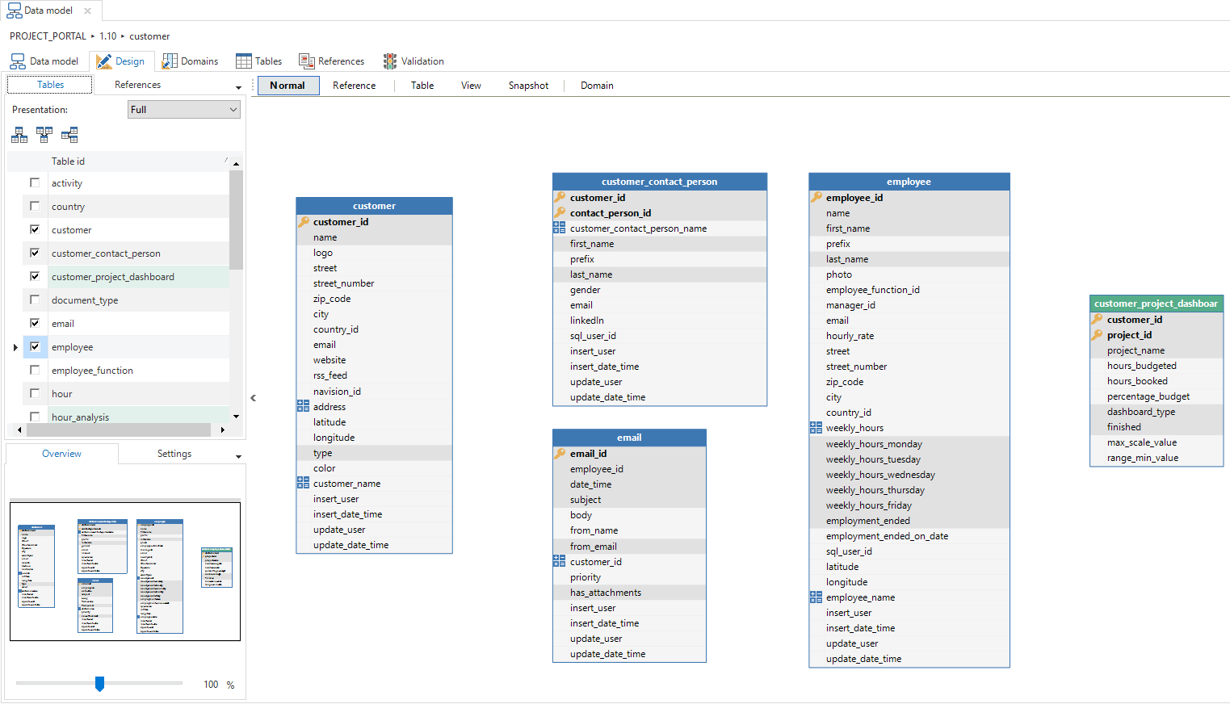Select the Snapshot mode button
Image resolution: width=1230 pixels, height=704 pixels.
(528, 86)
